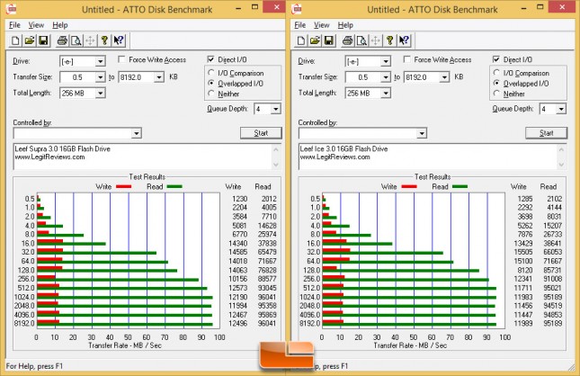The width and height of the screenshot is (580, 376).
Task: Open Drive dropdown in Supra window
Action: point(100,61)
